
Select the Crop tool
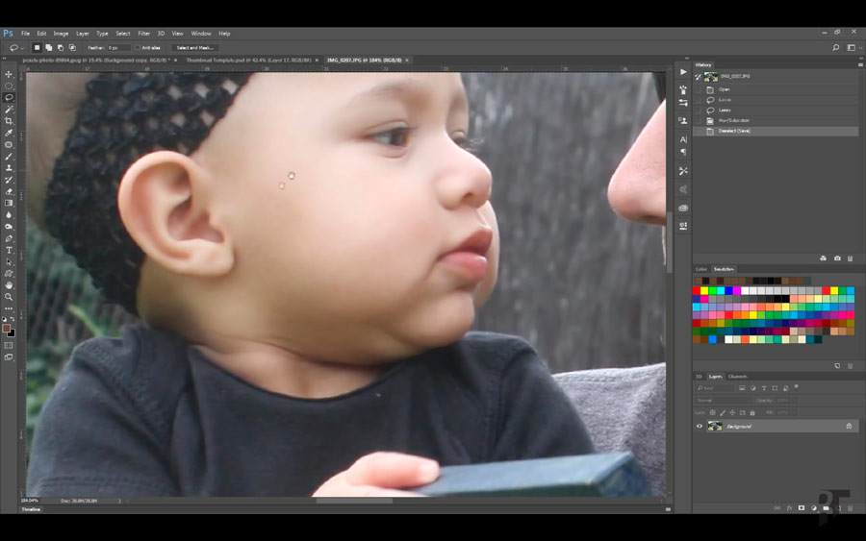click(x=9, y=121)
